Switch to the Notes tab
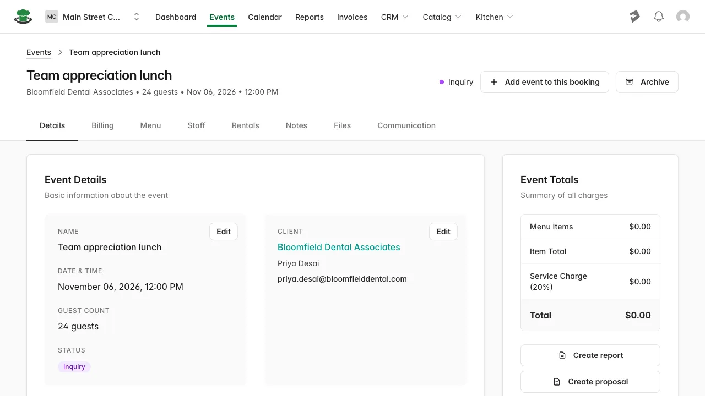Screen dimensions: 705x396 (296, 125)
